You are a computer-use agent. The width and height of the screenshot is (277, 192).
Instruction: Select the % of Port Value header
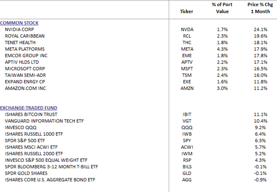point(222,8)
